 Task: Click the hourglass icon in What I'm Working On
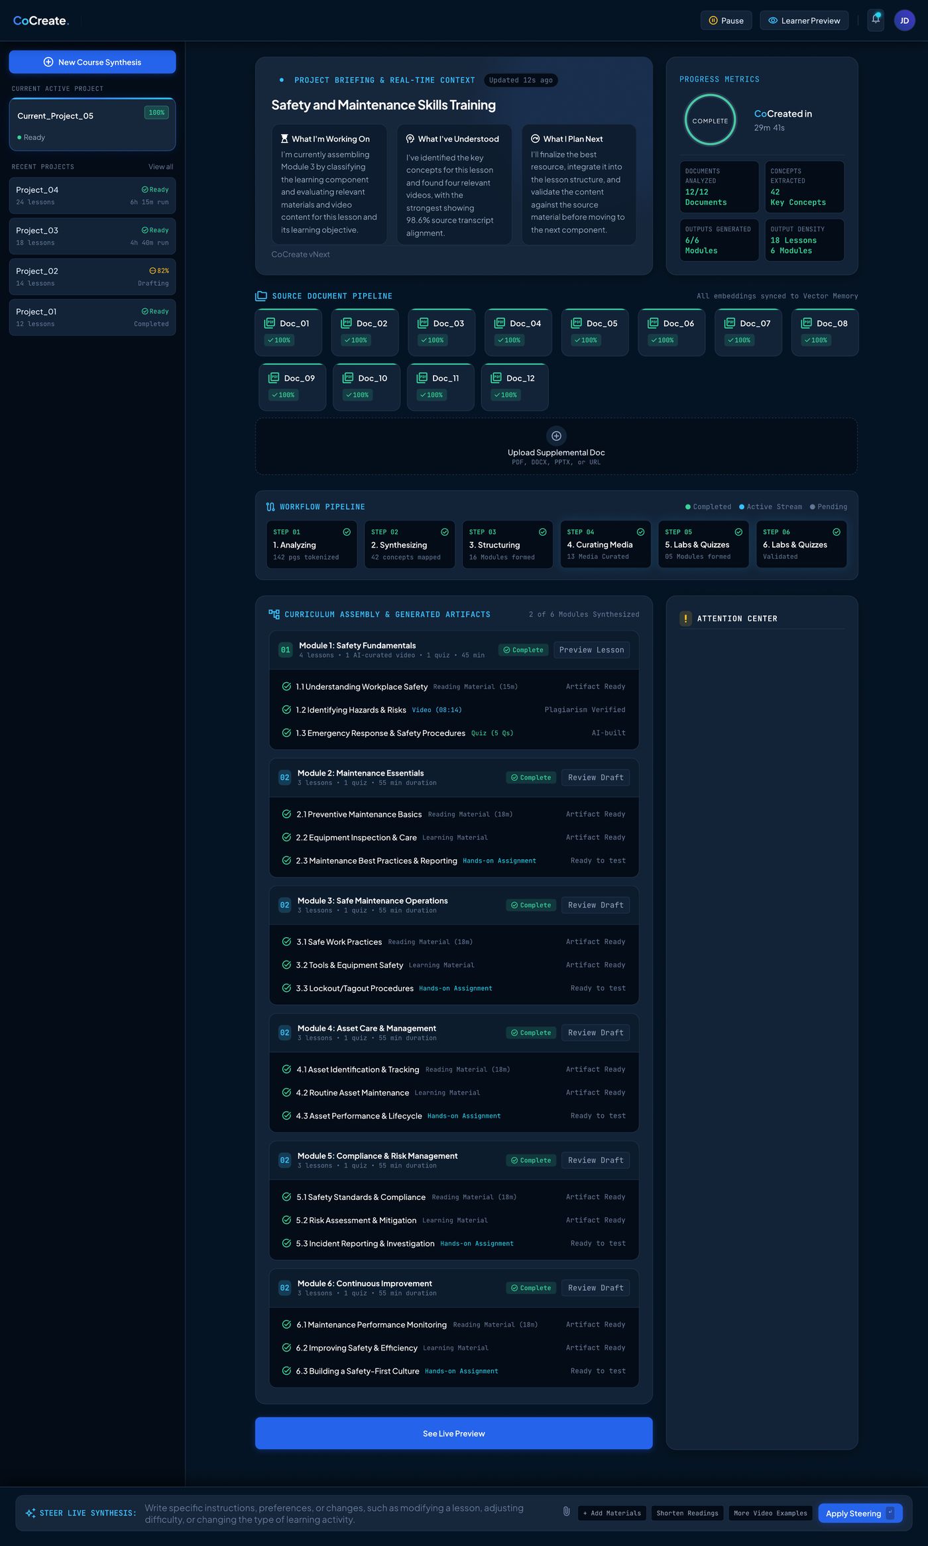tap(284, 139)
